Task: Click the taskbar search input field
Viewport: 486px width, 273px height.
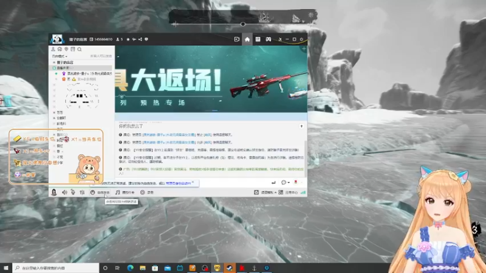Action: (56, 268)
